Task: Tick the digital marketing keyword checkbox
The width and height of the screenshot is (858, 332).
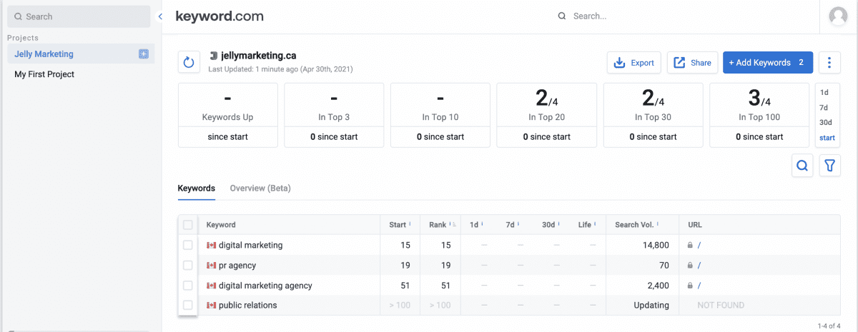Action: [188, 245]
